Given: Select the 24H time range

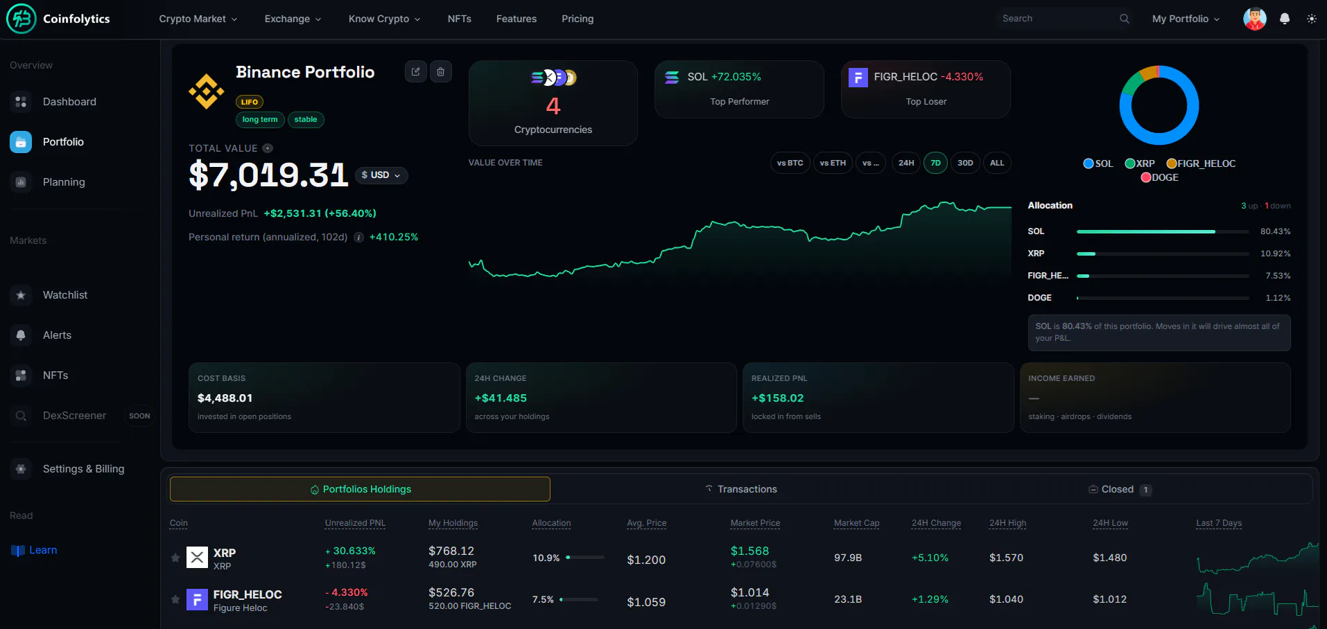Looking at the screenshot, I should click(906, 163).
